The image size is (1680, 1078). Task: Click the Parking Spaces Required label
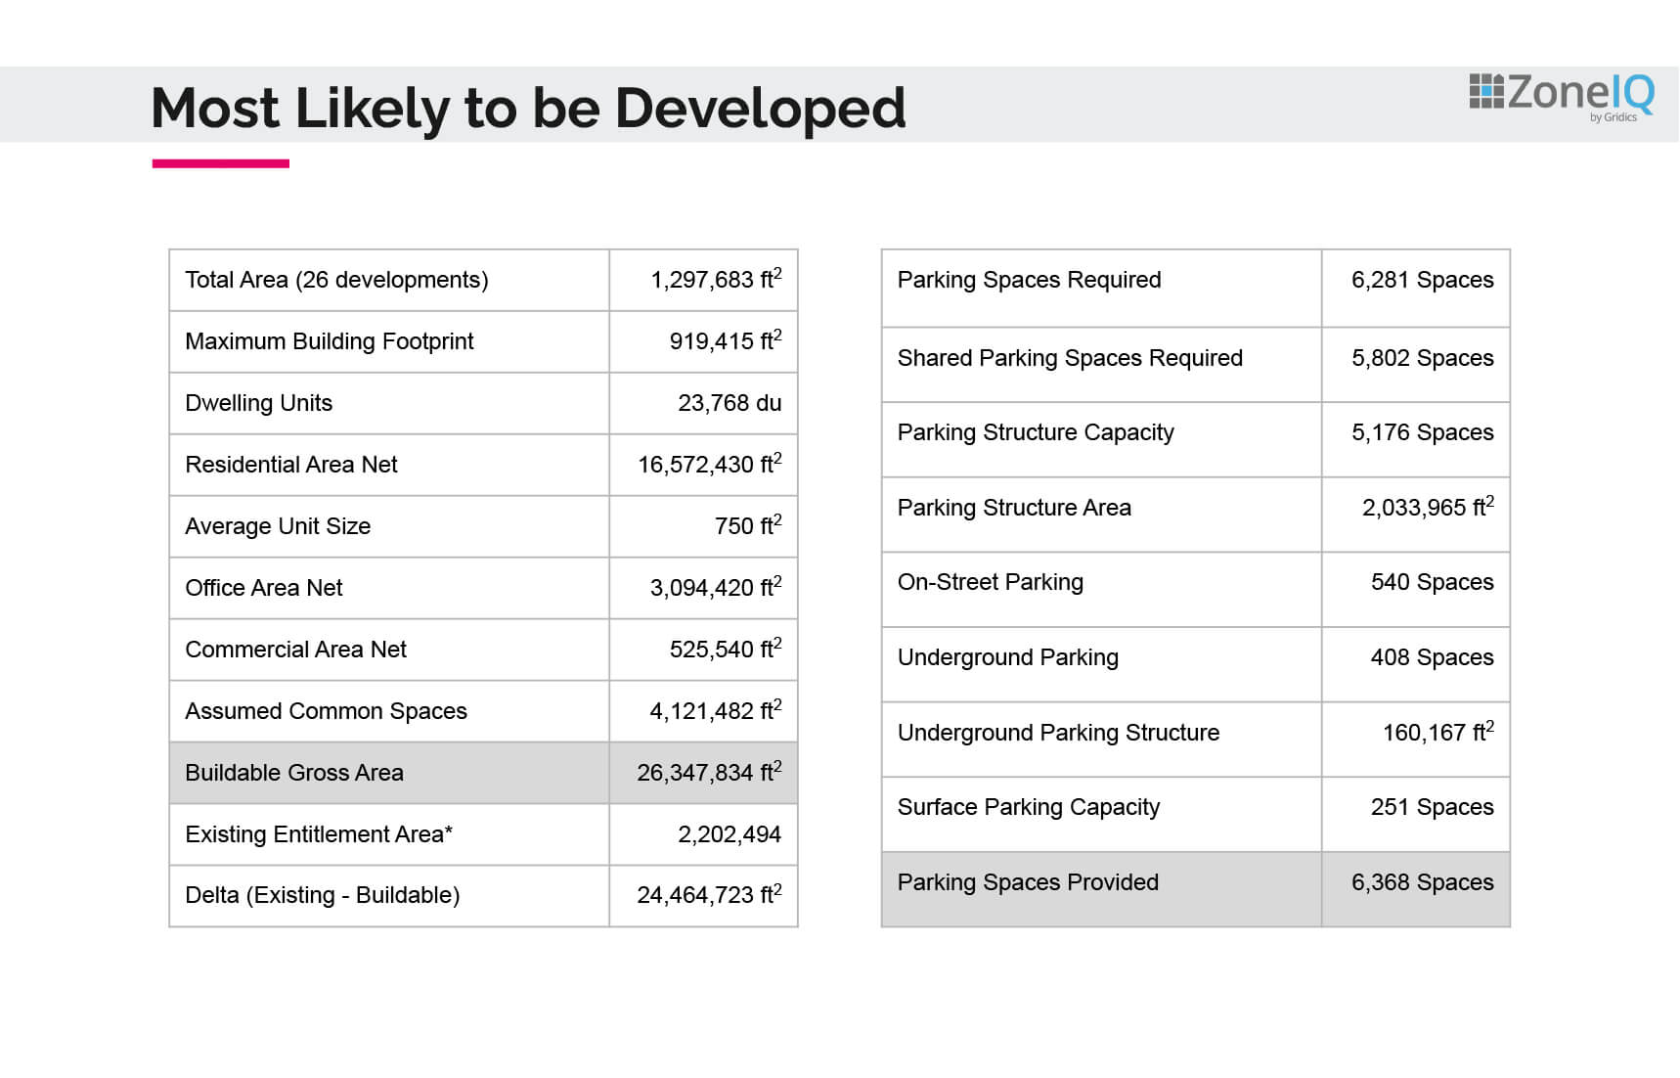[1029, 280]
